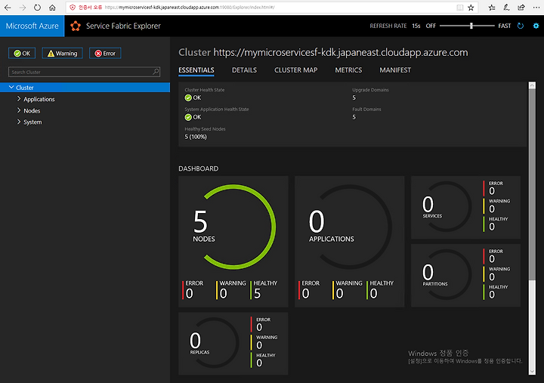Click the Service Fabric orange logo icon

click(x=76, y=26)
